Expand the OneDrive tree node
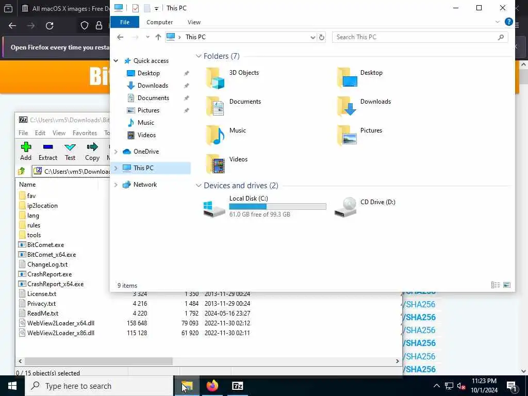 click(116, 152)
